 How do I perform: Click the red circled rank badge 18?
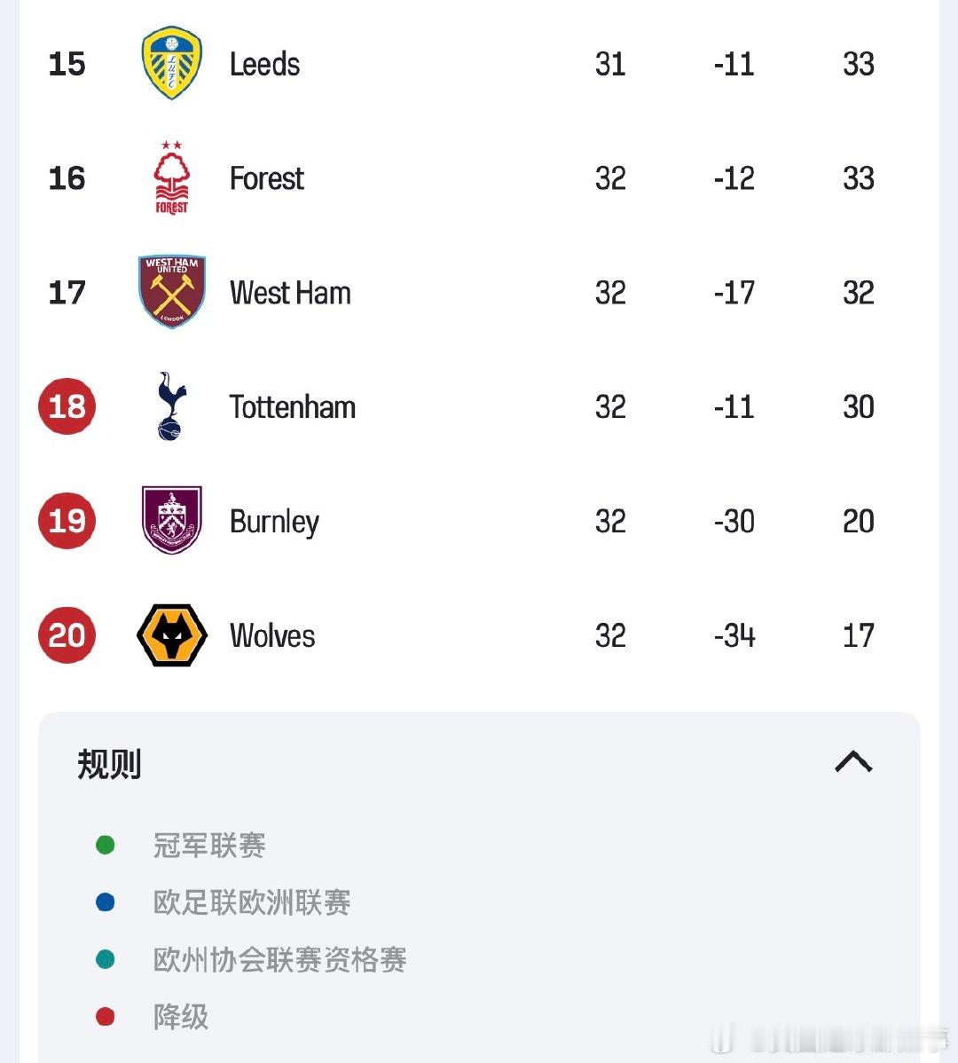coord(67,406)
